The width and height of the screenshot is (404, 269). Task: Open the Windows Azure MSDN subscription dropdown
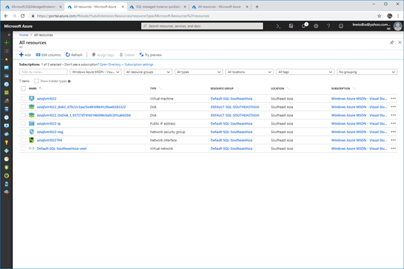95,72
